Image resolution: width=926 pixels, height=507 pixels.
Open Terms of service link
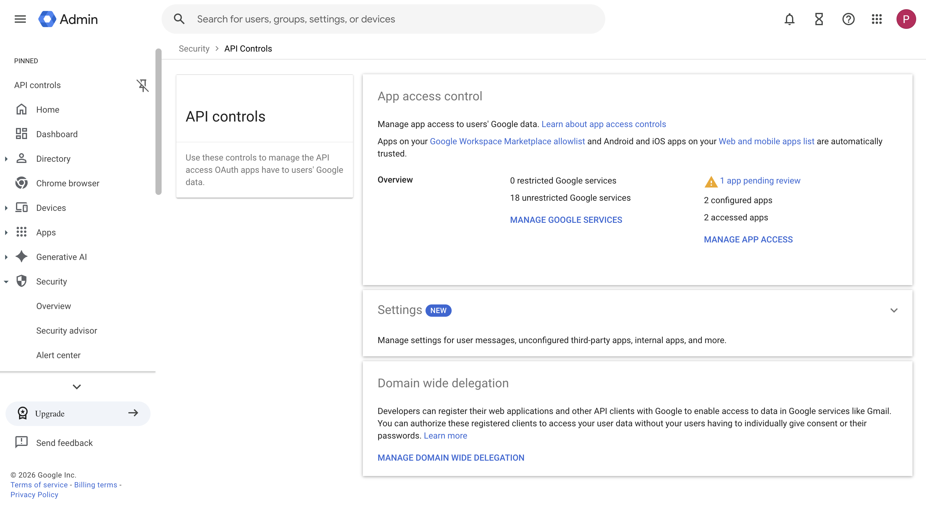[39, 485]
